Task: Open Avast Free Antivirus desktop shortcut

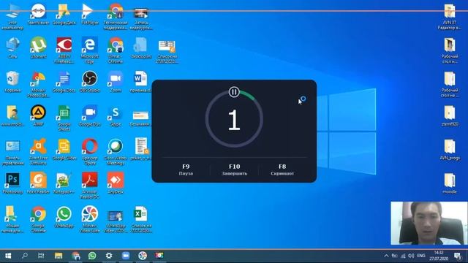Action: [38, 151]
